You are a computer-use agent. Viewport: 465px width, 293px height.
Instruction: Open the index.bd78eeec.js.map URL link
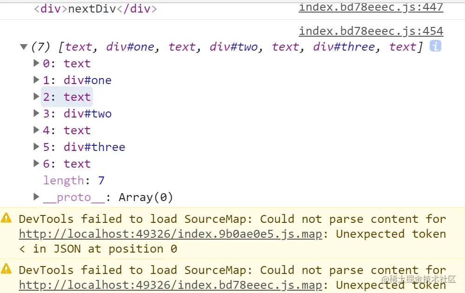170,285
